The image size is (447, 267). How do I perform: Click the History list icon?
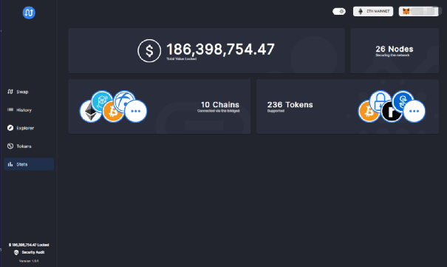coord(10,109)
